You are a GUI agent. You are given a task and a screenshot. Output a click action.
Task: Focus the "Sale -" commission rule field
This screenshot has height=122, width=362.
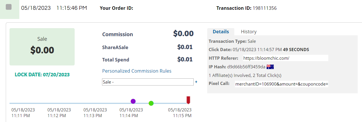coord(148,82)
